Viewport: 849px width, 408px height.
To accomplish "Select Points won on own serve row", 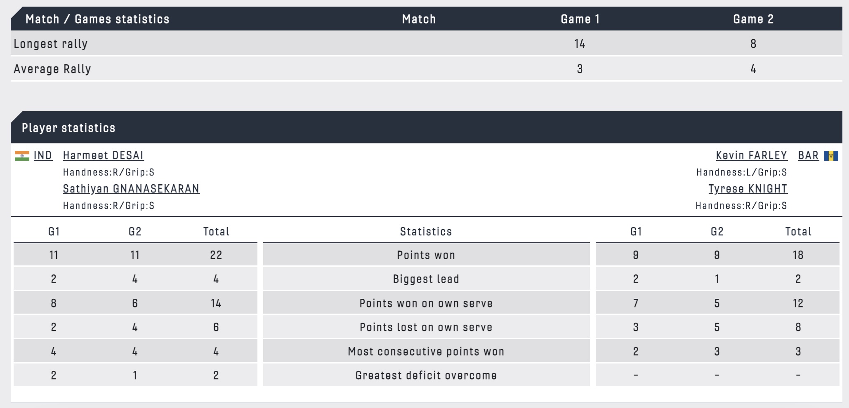I will [x=427, y=303].
